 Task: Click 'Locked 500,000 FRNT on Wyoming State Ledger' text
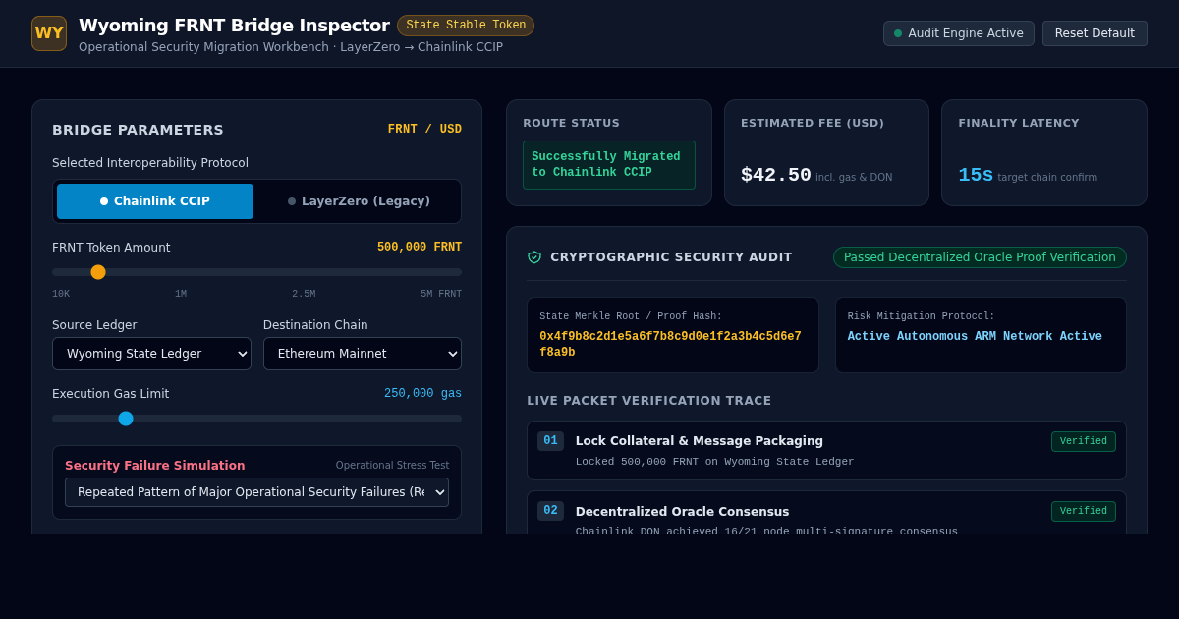pyautogui.click(x=715, y=462)
